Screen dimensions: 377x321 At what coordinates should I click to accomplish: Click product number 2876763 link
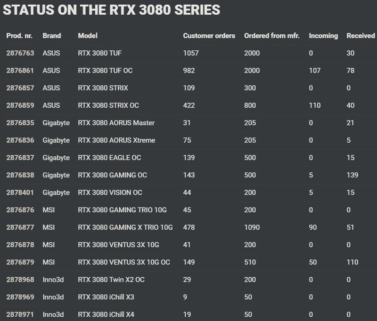[20, 53]
